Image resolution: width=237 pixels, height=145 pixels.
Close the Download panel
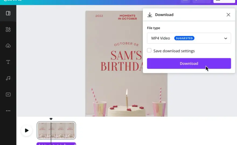pos(228,15)
